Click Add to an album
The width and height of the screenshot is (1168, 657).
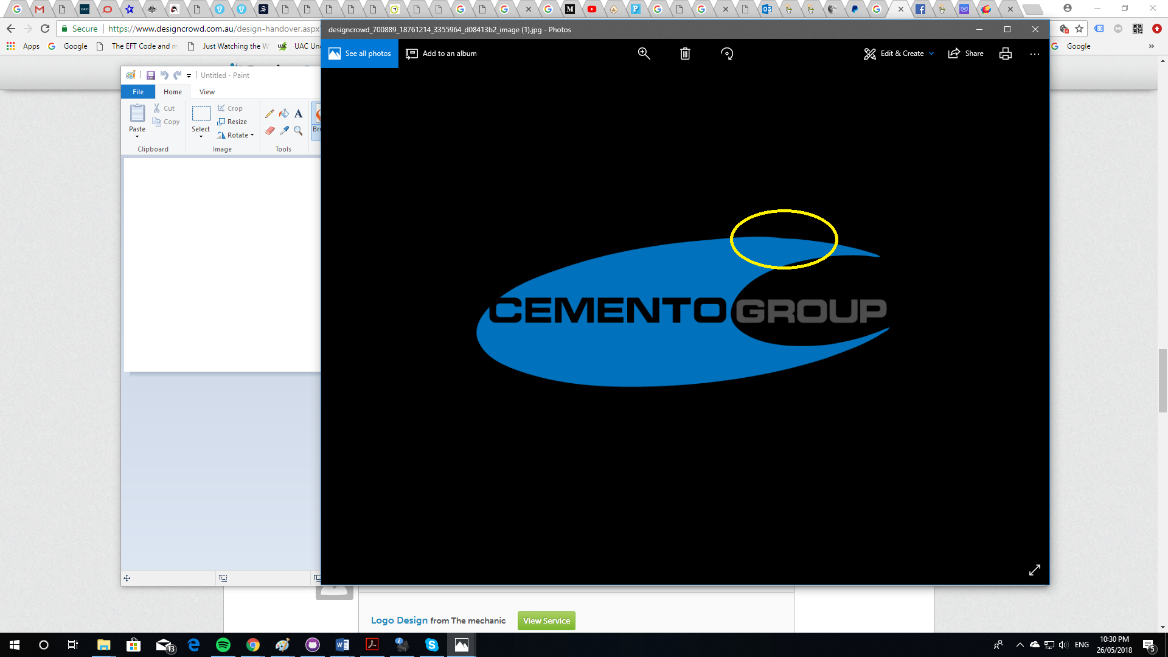click(x=441, y=54)
